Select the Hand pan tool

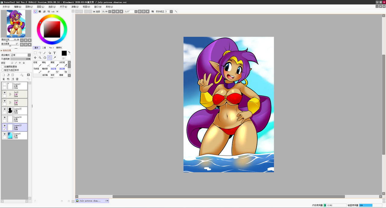(x=50, y=57)
